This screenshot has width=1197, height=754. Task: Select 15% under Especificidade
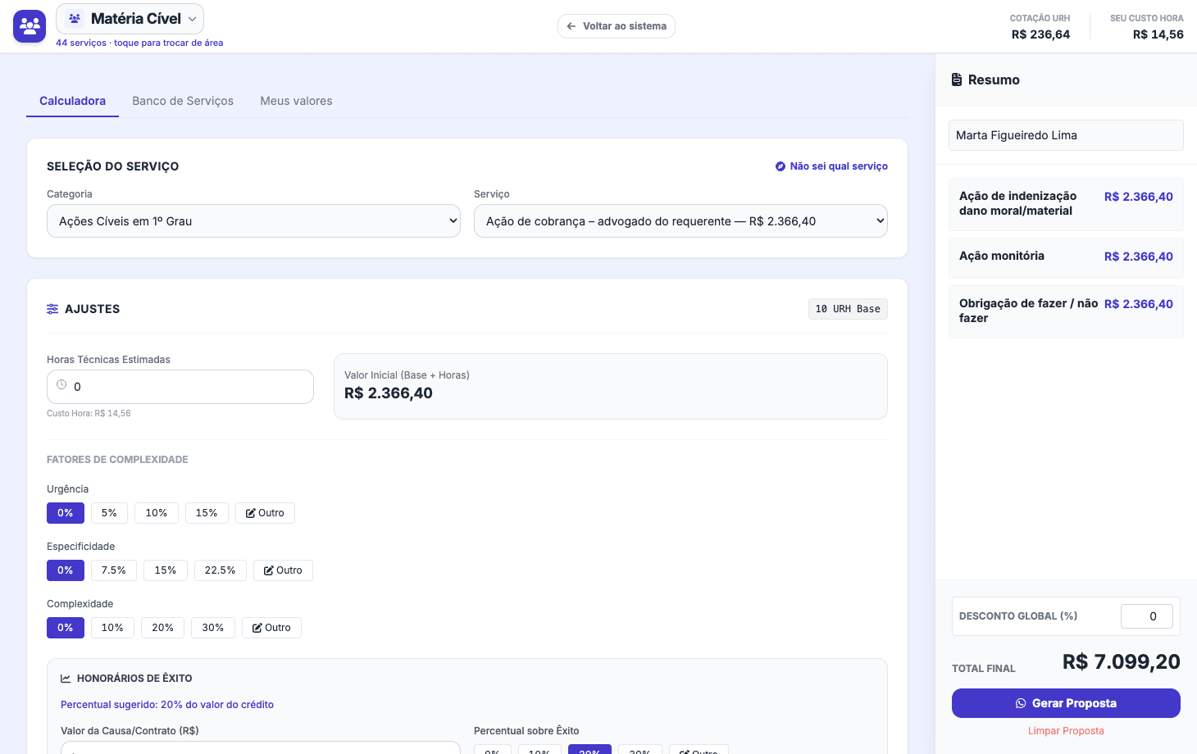click(x=166, y=570)
